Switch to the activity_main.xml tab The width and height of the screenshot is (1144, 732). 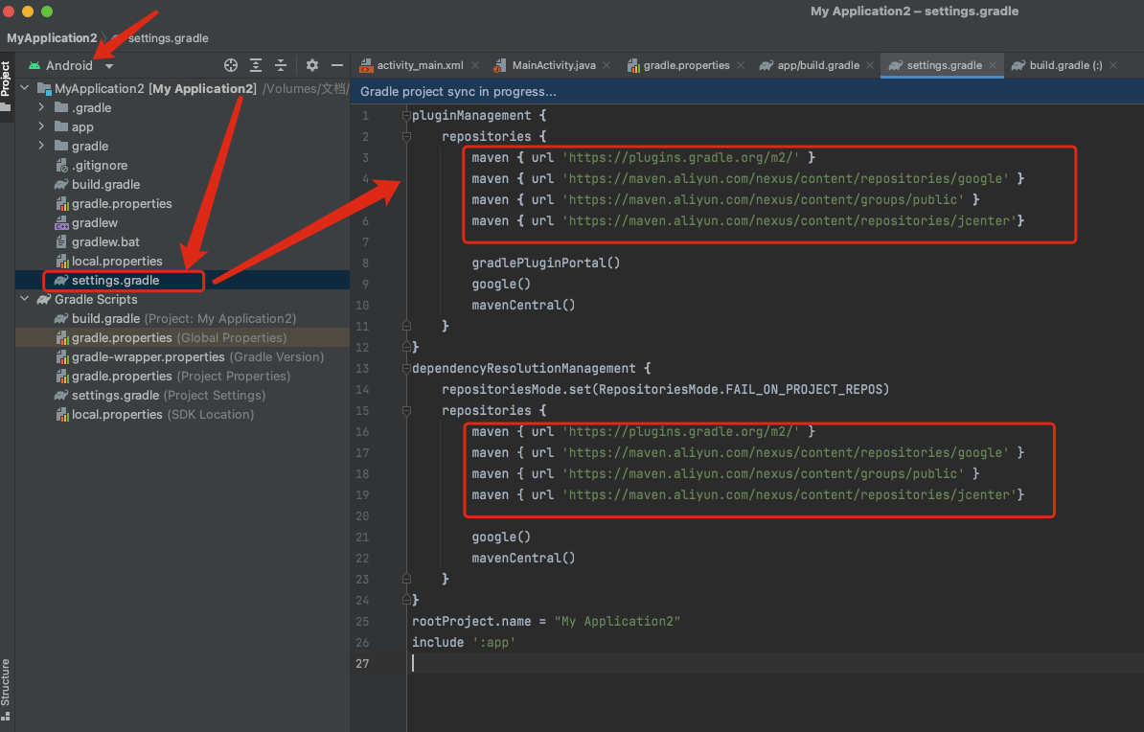(x=419, y=65)
